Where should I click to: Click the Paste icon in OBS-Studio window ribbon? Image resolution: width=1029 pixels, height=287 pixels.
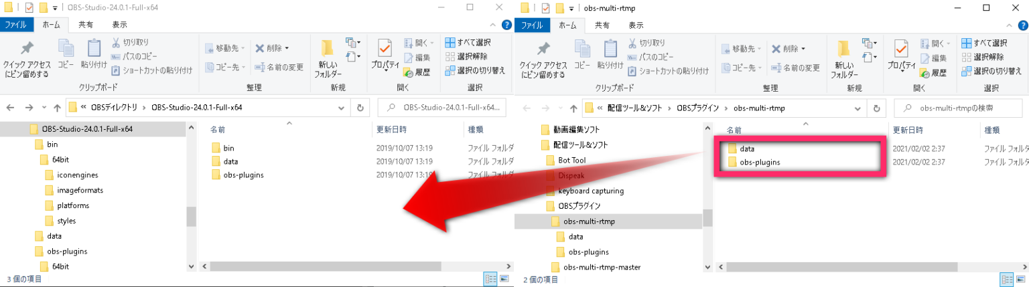[94, 54]
